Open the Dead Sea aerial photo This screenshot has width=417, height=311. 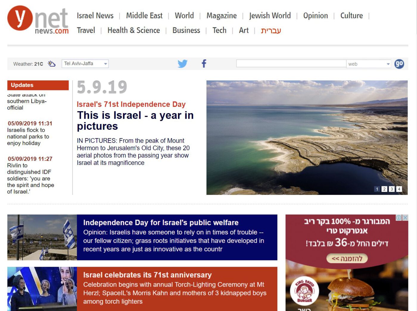pos(307,137)
